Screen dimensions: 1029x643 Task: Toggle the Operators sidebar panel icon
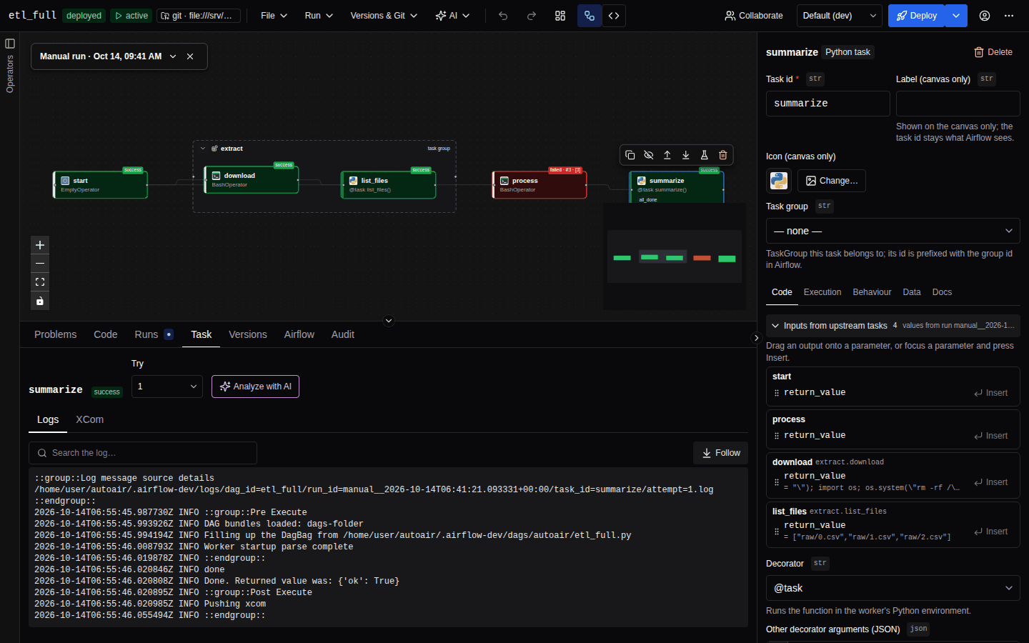click(10, 44)
